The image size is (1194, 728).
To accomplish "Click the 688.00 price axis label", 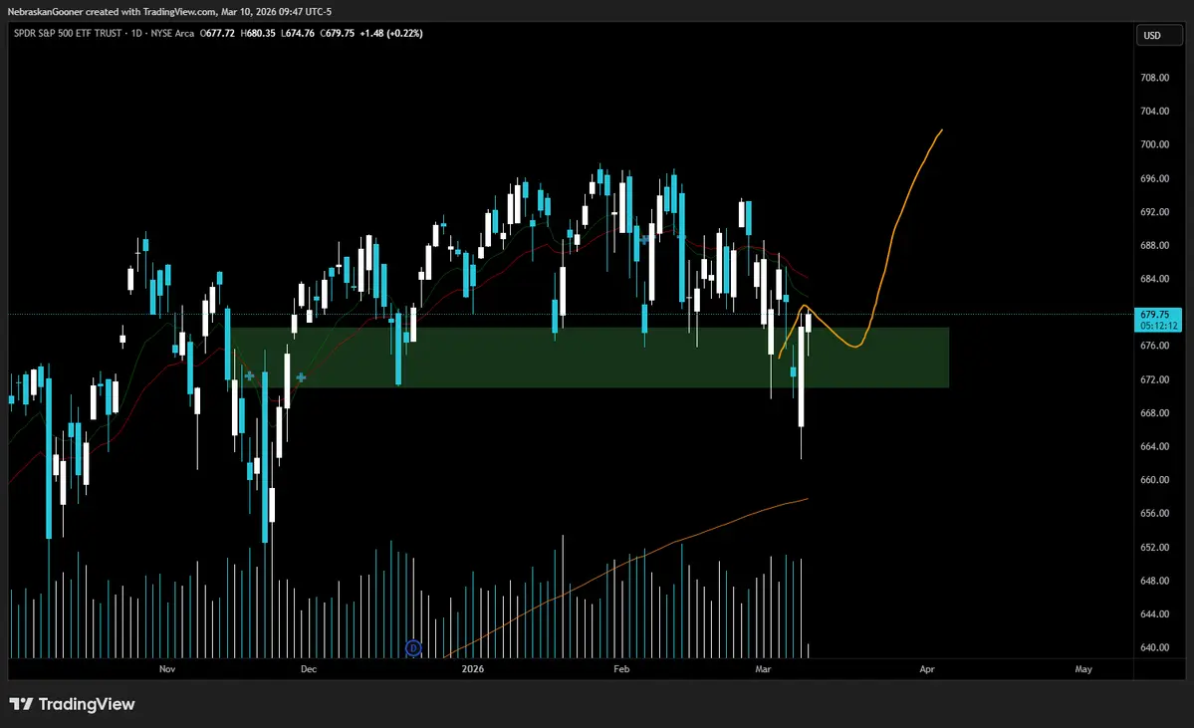I will point(1154,245).
